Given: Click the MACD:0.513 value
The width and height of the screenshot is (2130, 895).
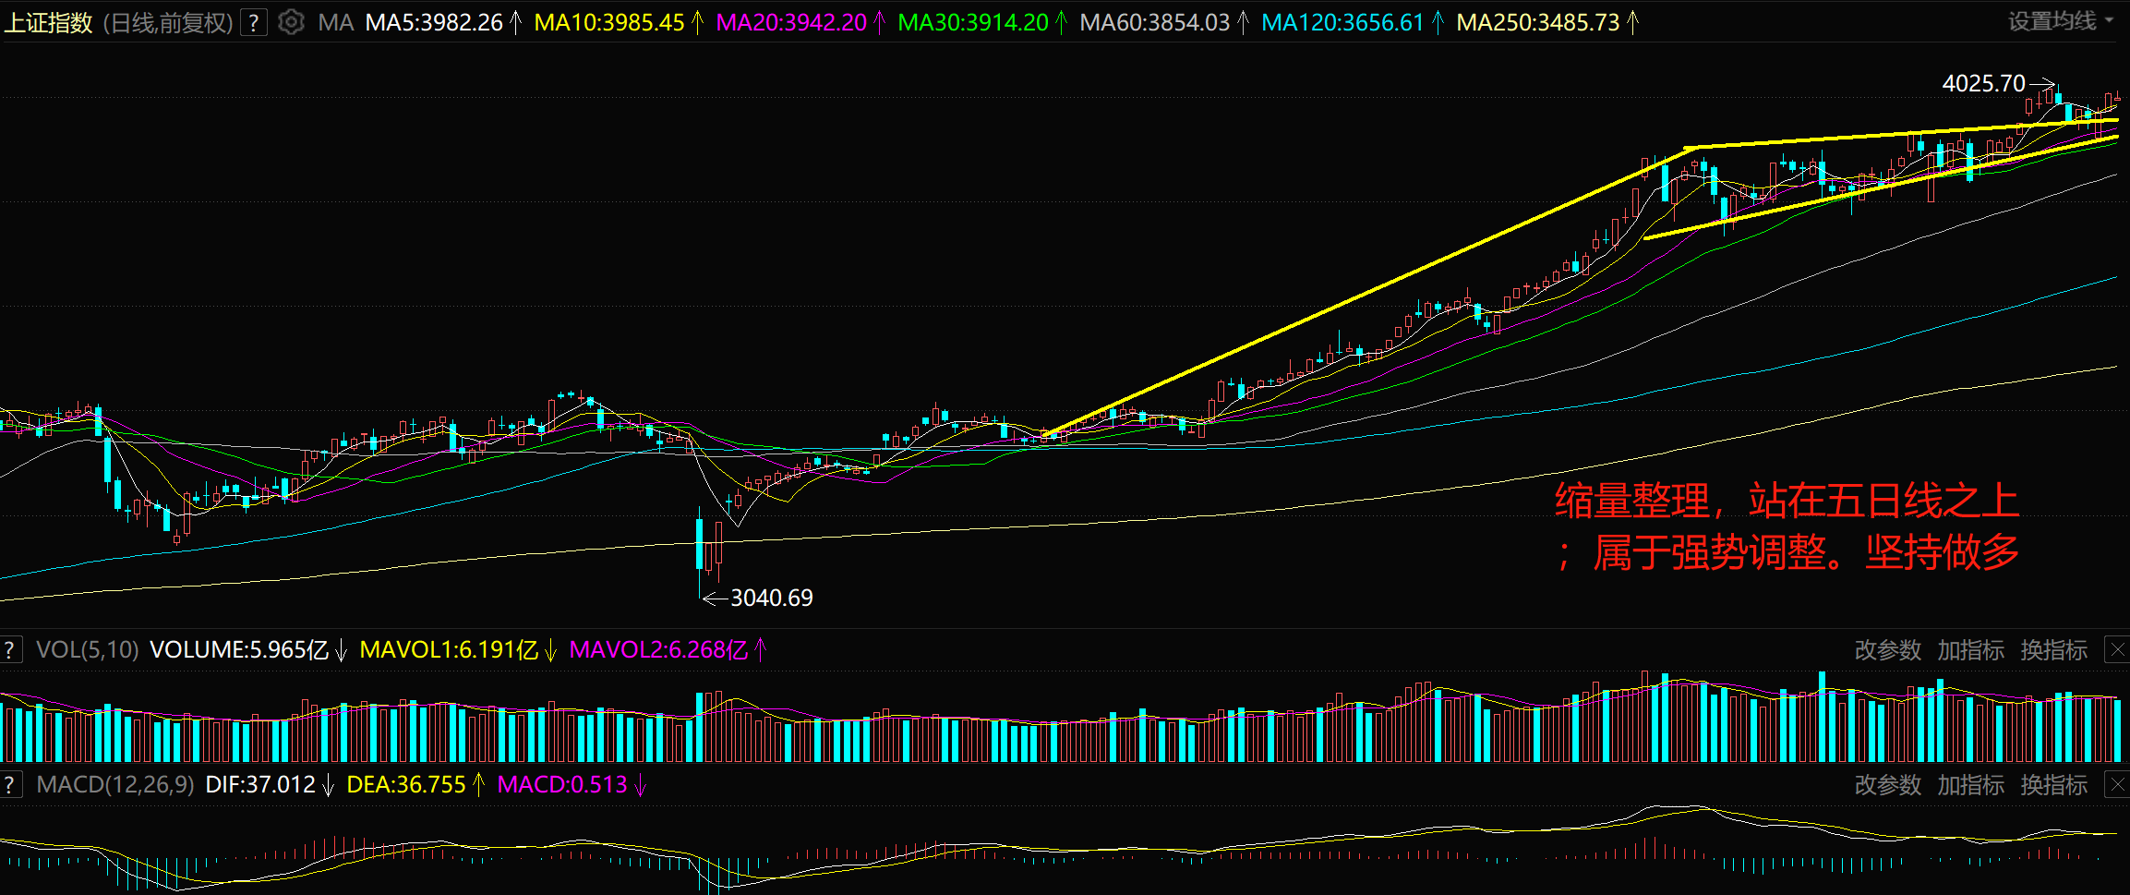Looking at the screenshot, I should (x=562, y=785).
